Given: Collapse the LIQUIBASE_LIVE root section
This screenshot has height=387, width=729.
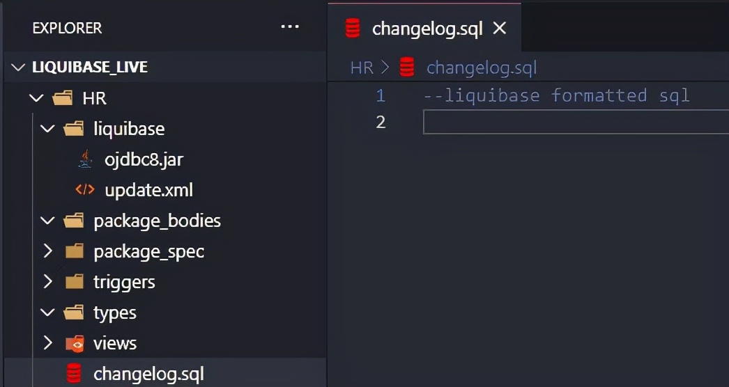Looking at the screenshot, I should (18, 68).
